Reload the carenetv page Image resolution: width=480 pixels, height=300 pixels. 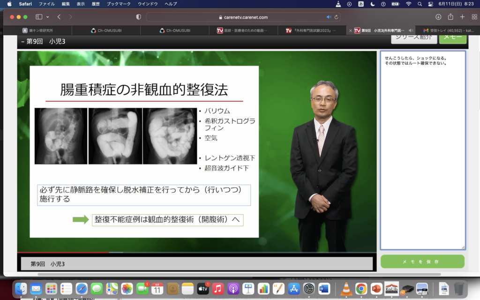(337, 17)
